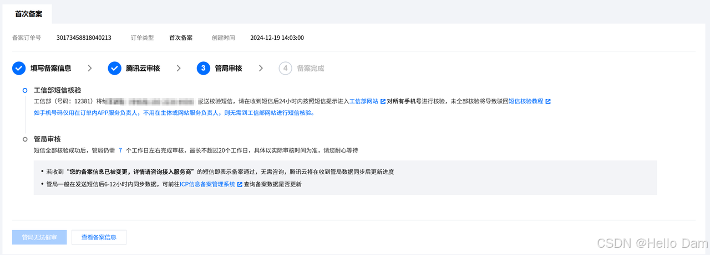
Task: Click the 管局无法催审 button
Action: click(39, 237)
